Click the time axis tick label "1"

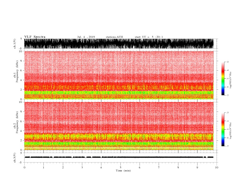point(43,167)
